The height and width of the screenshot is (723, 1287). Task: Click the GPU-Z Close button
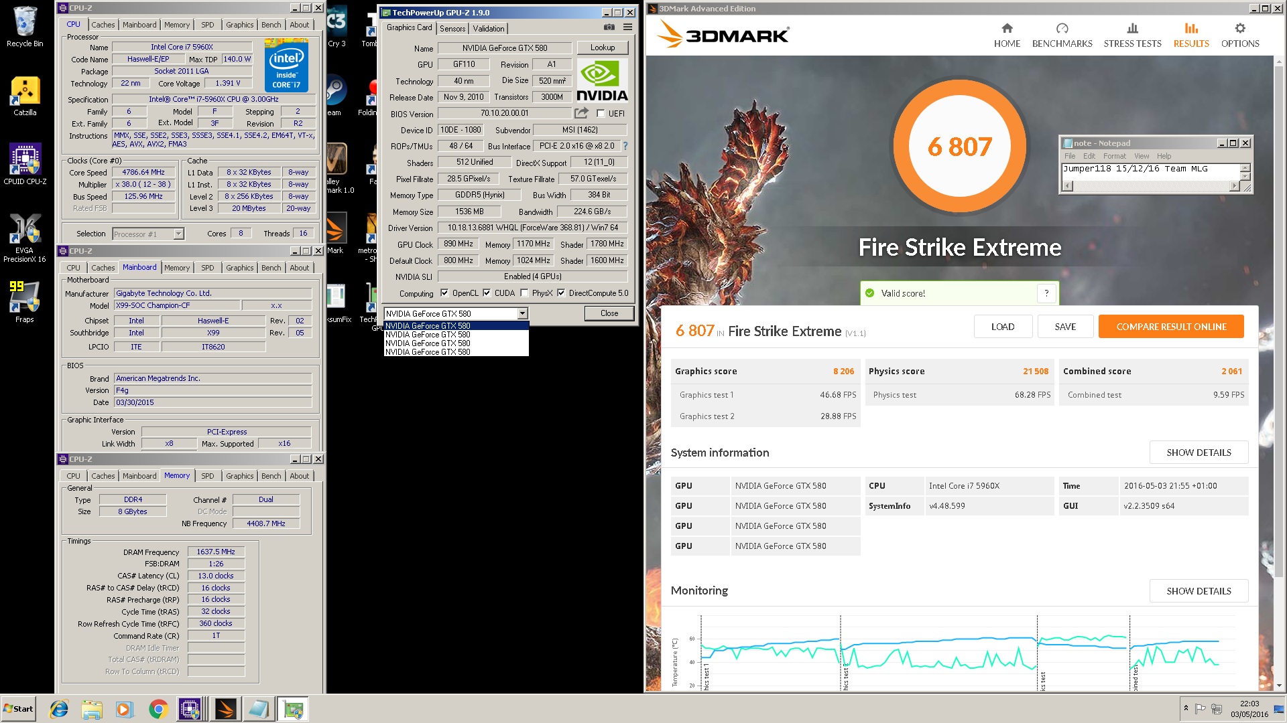609,313
